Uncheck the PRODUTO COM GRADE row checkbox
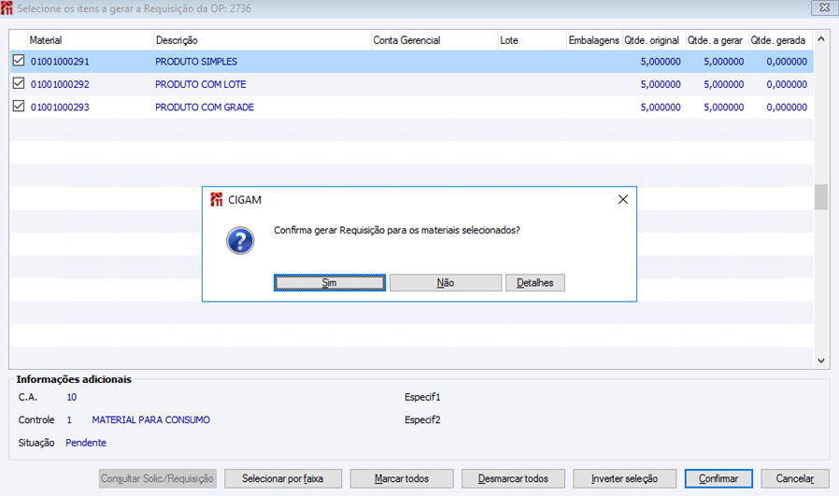The height and width of the screenshot is (496, 839). click(x=19, y=106)
